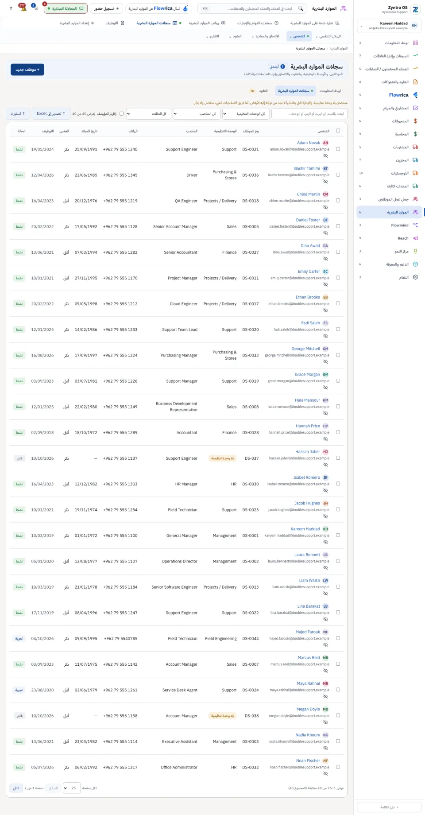Click the help question mark in top bar
The width and height of the screenshot is (425, 815).
pos(11,8)
